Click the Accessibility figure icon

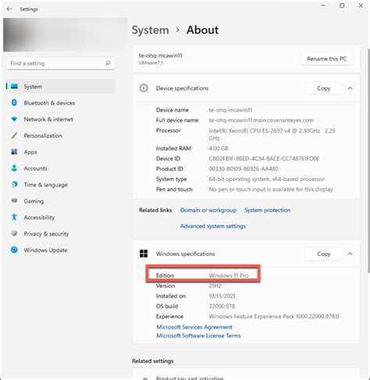(14, 217)
